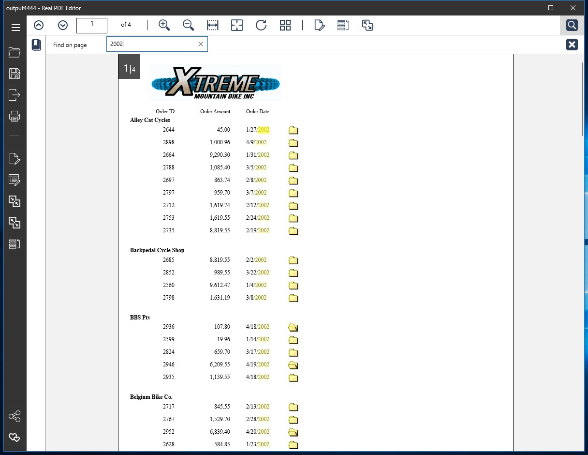Click order amount 6,209.55
This screenshot has width=588, height=455.
coord(220,364)
